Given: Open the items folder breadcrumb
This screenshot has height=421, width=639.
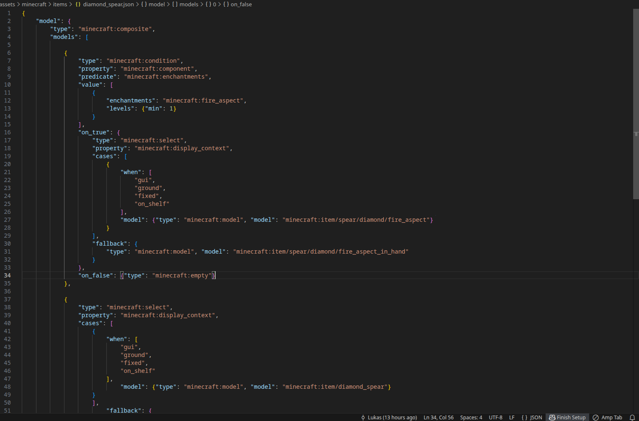Looking at the screenshot, I should (60, 4).
